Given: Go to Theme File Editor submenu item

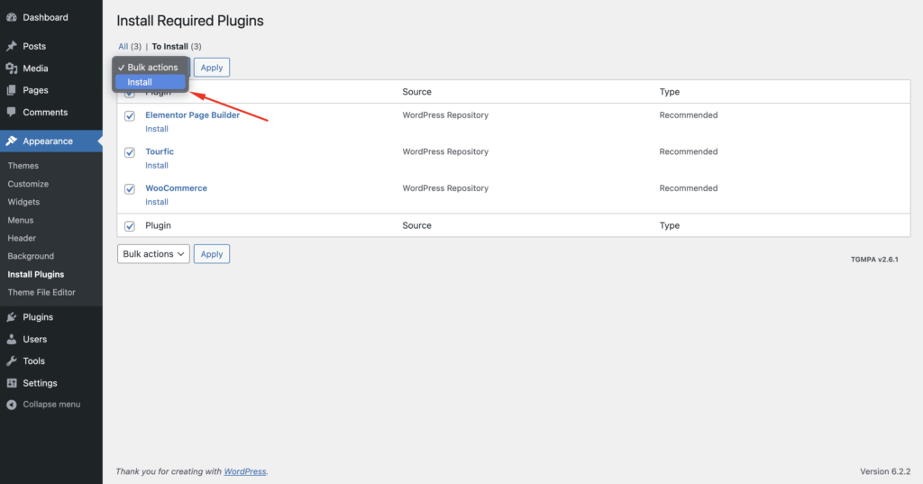Looking at the screenshot, I should (41, 292).
